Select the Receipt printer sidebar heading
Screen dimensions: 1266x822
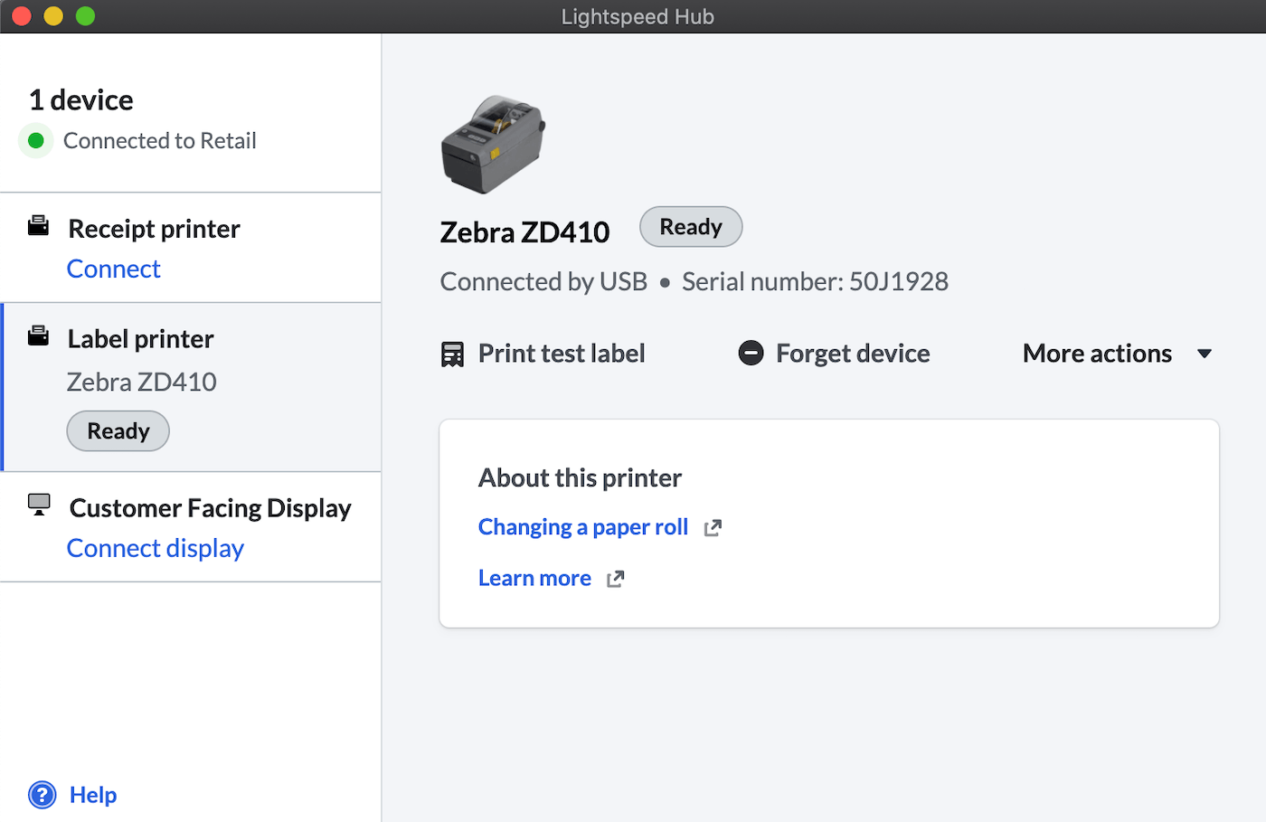click(154, 229)
